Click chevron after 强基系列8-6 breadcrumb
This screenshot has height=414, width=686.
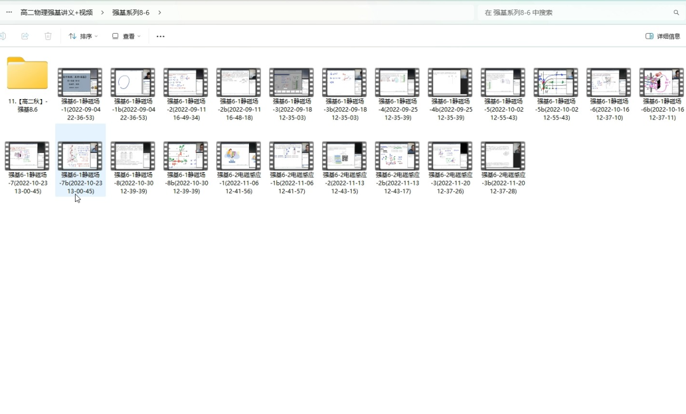point(159,13)
